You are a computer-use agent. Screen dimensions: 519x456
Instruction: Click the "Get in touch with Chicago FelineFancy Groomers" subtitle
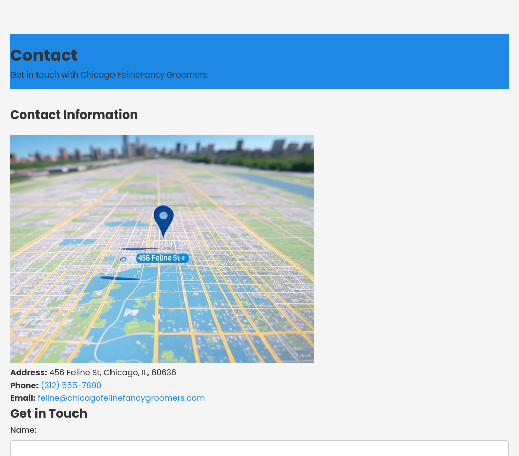109,75
